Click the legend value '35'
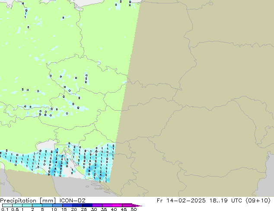This screenshot has width=274, height=211. click(x=104, y=209)
